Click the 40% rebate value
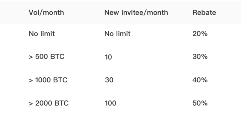 click(200, 80)
